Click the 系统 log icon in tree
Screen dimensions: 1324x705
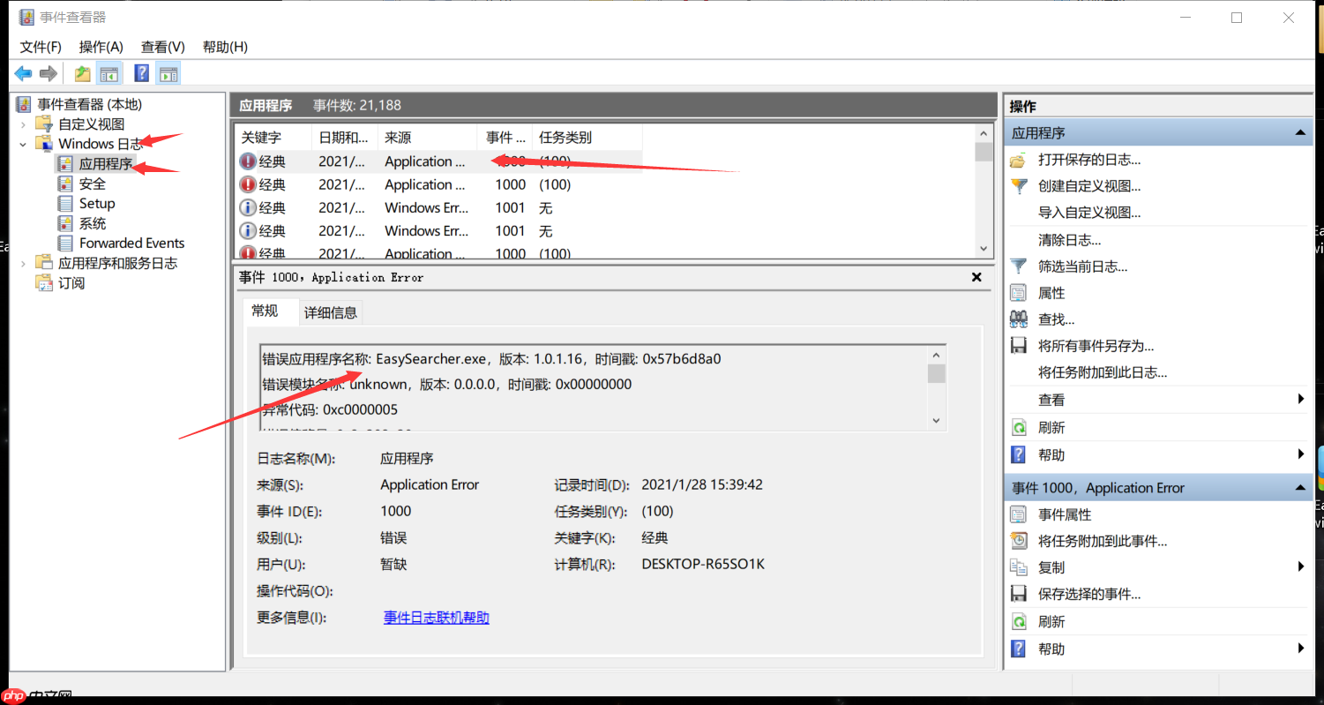65,223
